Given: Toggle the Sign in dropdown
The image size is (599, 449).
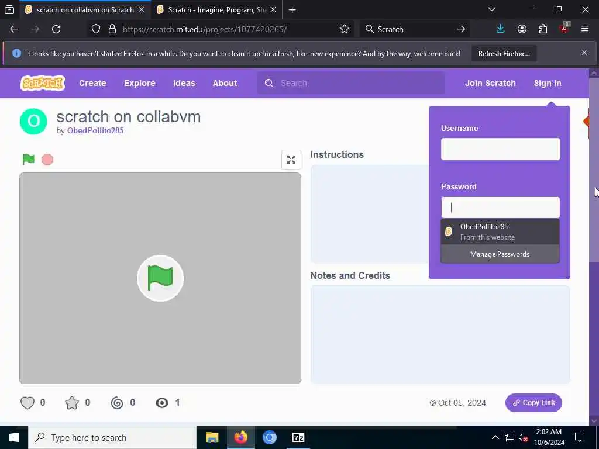Looking at the screenshot, I should 548,83.
